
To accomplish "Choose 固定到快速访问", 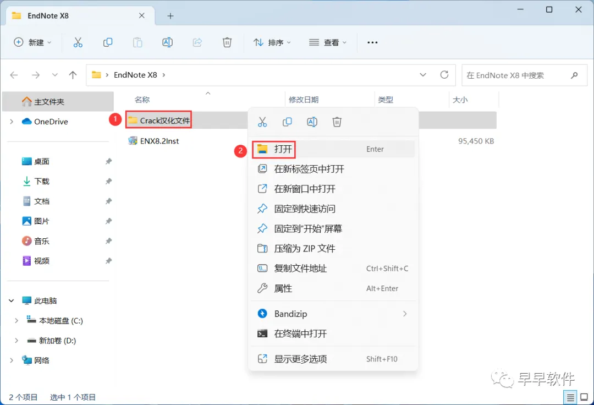I will pyautogui.click(x=333, y=209).
